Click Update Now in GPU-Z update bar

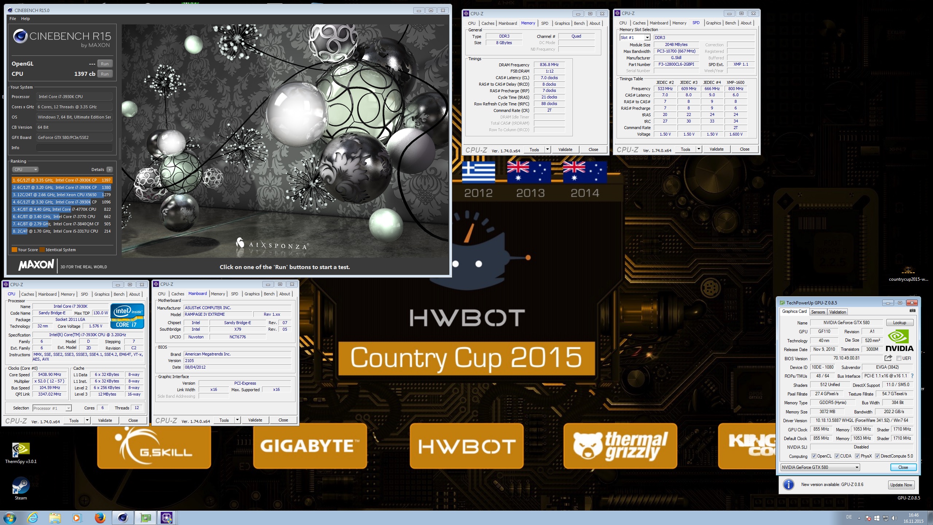pos(901,485)
